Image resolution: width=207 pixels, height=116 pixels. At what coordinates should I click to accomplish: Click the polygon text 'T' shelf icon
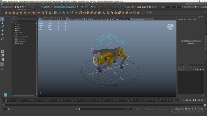(x=46, y=13)
